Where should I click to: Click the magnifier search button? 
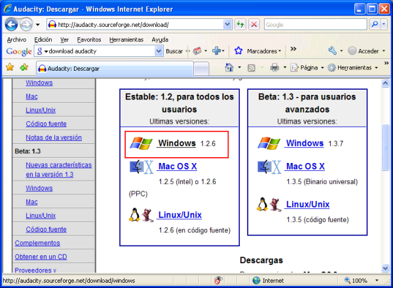[375, 24]
